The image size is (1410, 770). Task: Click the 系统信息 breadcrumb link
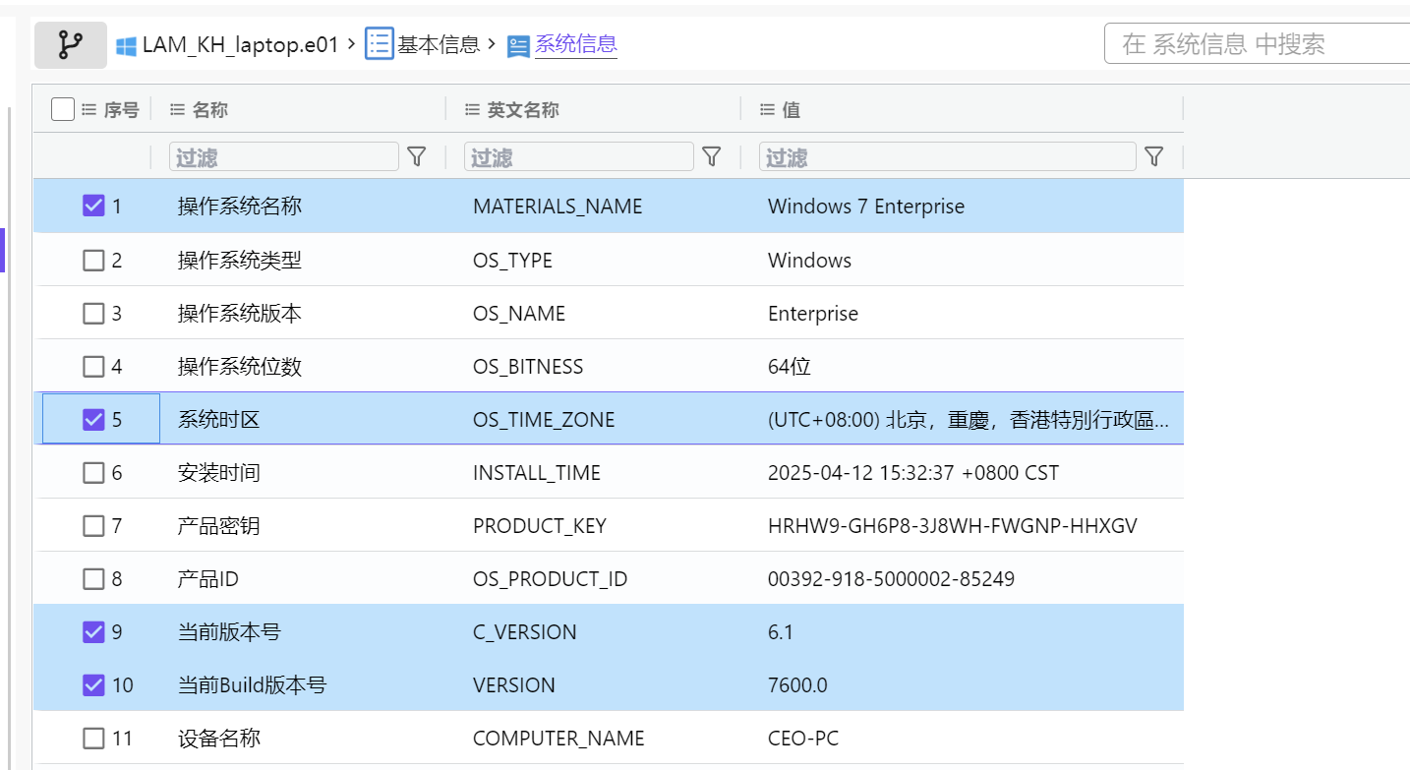[x=575, y=44]
